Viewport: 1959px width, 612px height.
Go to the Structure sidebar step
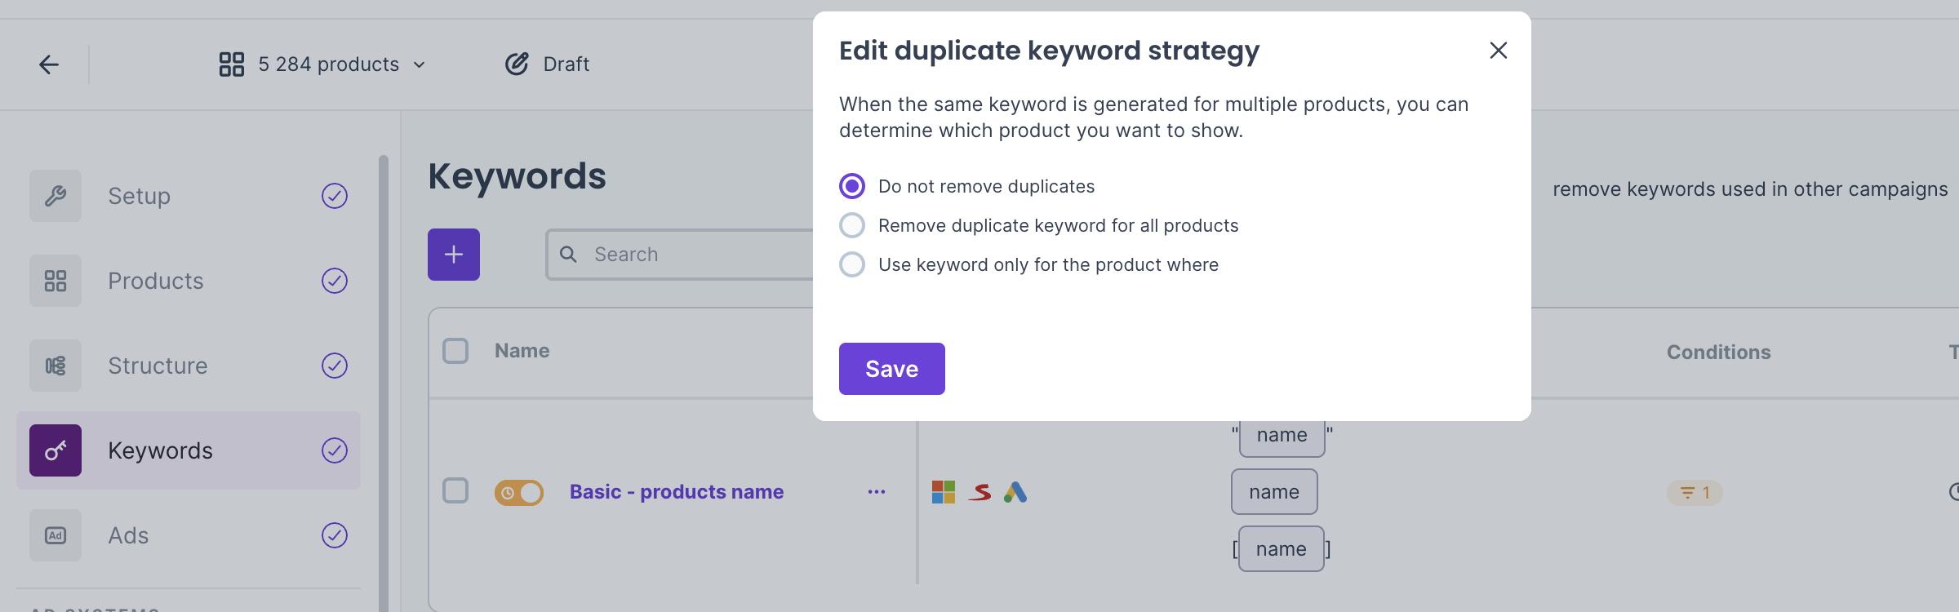click(158, 366)
